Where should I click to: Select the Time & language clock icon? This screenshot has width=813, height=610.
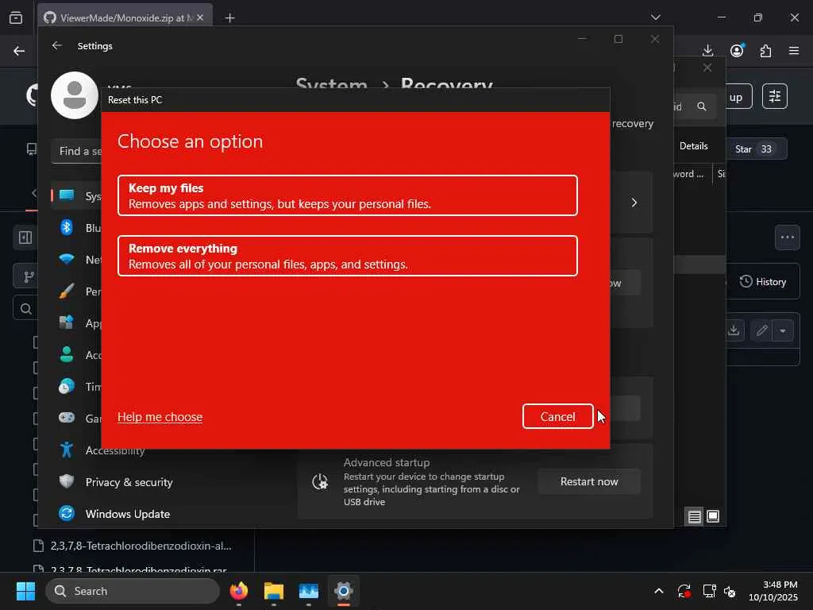tap(67, 387)
